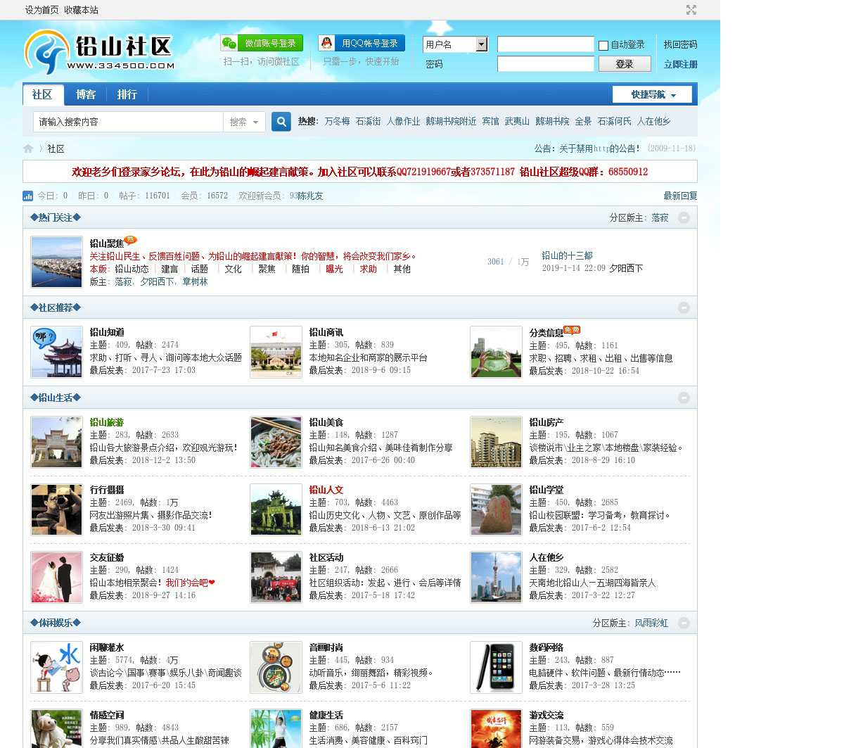Open the 搜索 type dropdown

coord(244,122)
